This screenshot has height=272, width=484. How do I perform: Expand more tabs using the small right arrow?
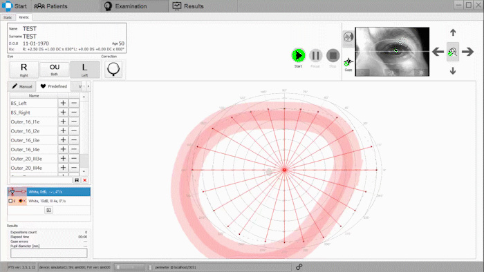89,86
